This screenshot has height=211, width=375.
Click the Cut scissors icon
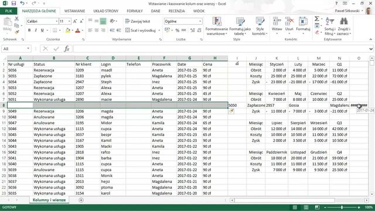pos(16,19)
